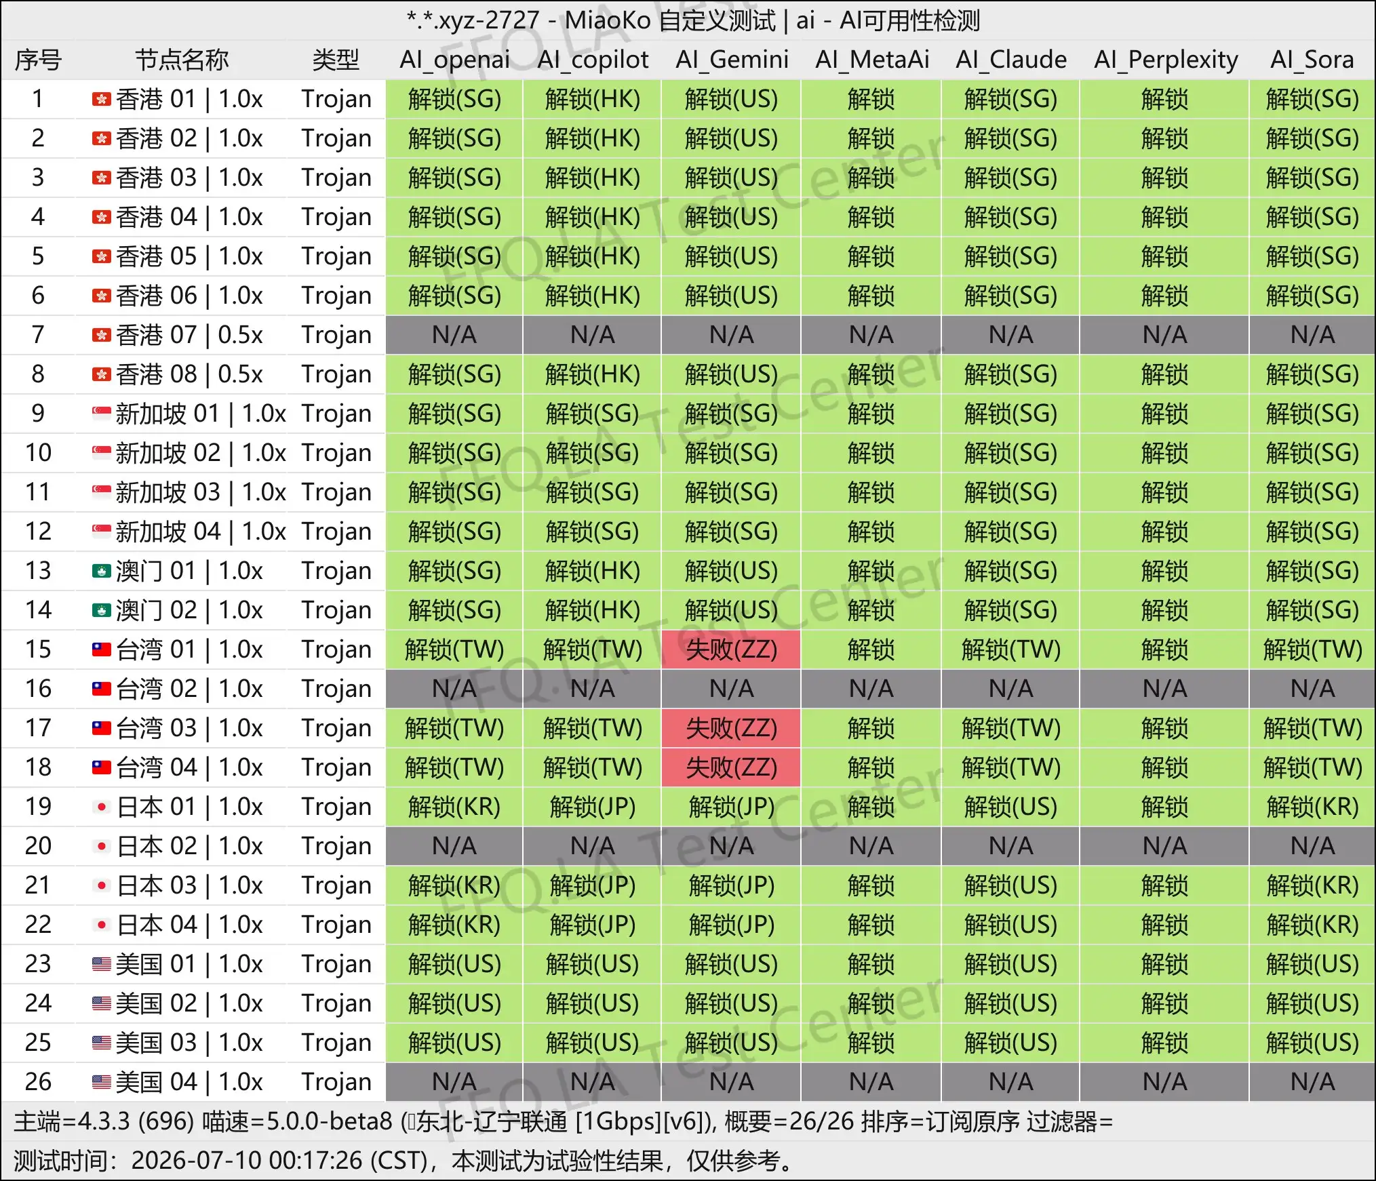Click the Japan flag icon for 日本 01
Viewport: 1376px width, 1181px height.
101,807
